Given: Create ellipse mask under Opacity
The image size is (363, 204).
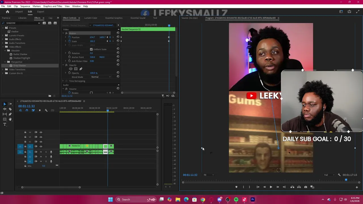Looking at the screenshot, I should (71, 69).
